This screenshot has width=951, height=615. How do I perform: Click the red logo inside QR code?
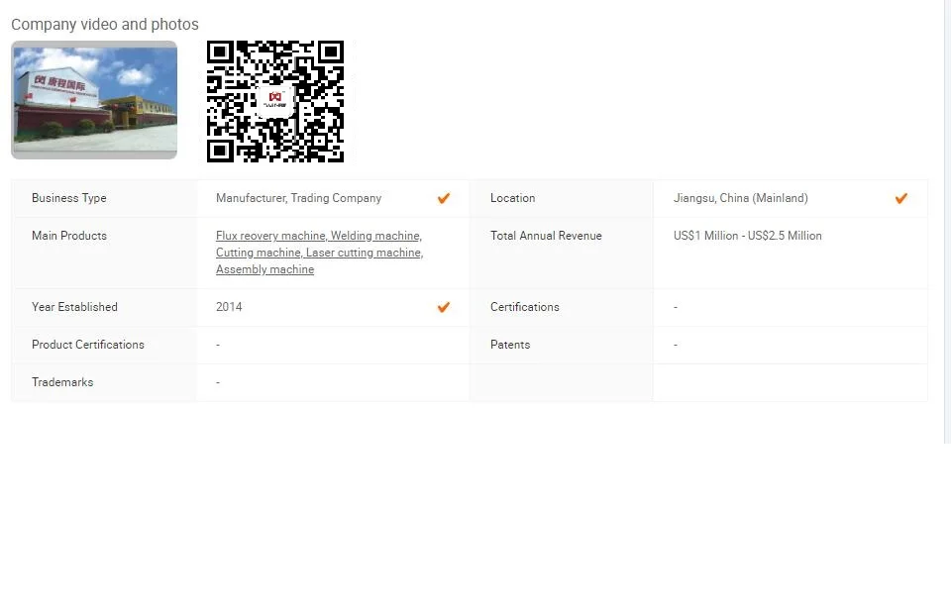pos(275,98)
